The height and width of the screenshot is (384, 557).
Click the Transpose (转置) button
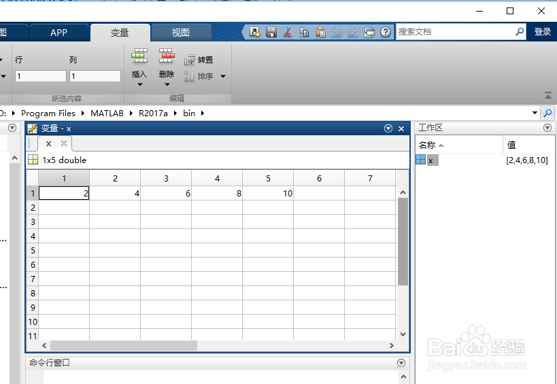pyautogui.click(x=199, y=60)
